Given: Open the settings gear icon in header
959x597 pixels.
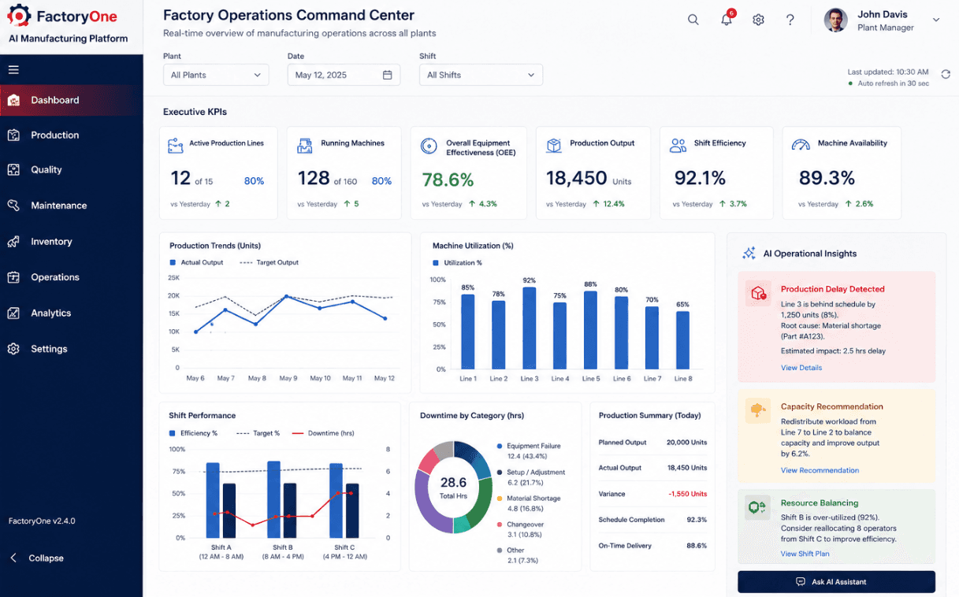Looking at the screenshot, I should (x=758, y=20).
